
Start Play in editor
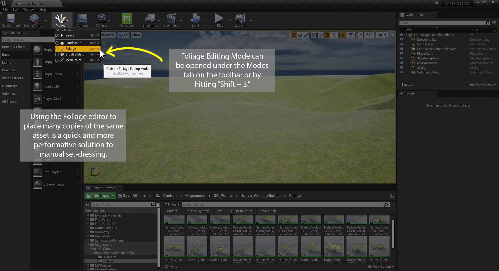pos(220,20)
